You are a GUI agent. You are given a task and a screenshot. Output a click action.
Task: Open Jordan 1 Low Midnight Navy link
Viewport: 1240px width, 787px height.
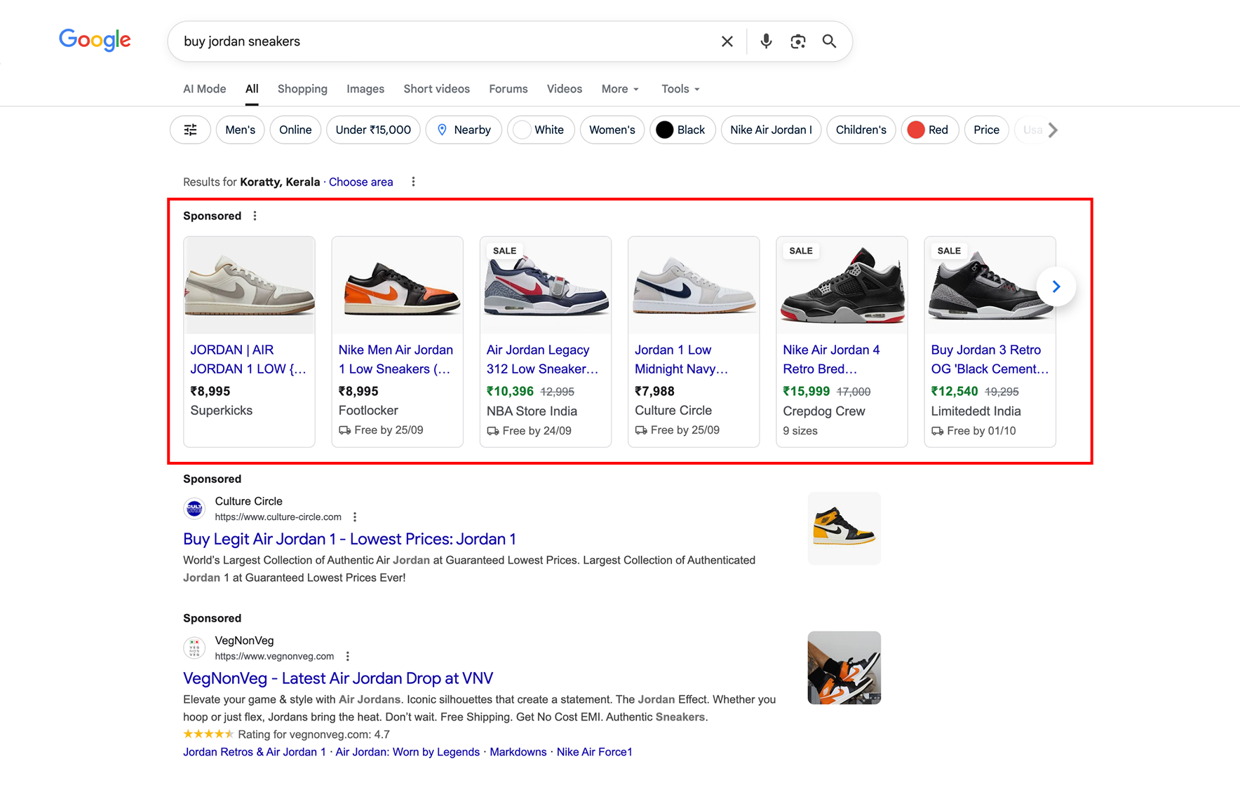click(681, 360)
